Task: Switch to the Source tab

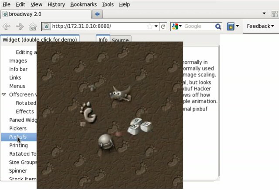Action: click(x=120, y=40)
